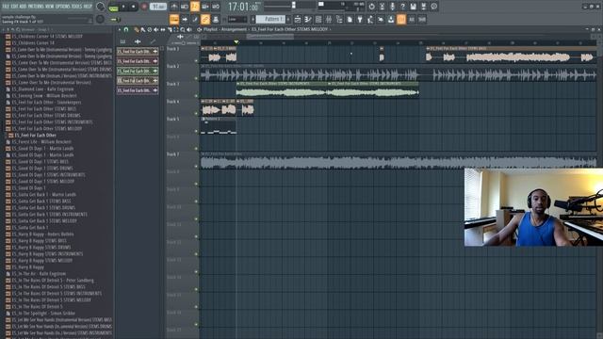
Task: Click the Save project floppy icon
Action: click(413, 7)
